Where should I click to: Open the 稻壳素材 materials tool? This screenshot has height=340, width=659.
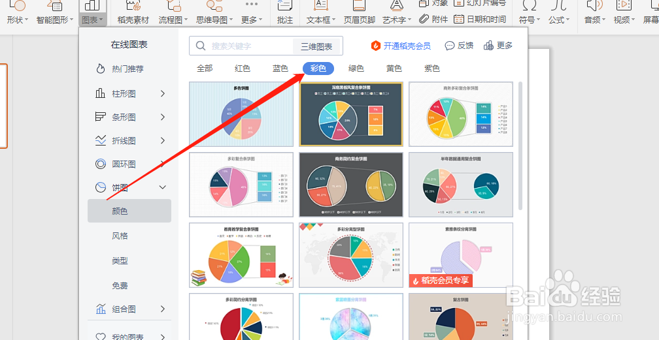tap(133, 12)
